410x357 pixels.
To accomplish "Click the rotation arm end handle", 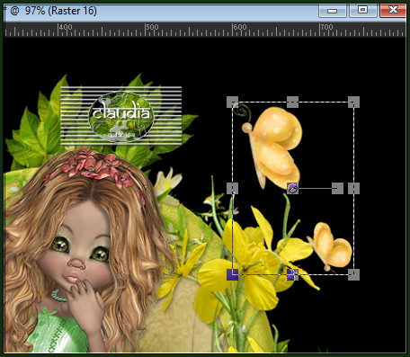I will pyautogui.click(x=337, y=189).
